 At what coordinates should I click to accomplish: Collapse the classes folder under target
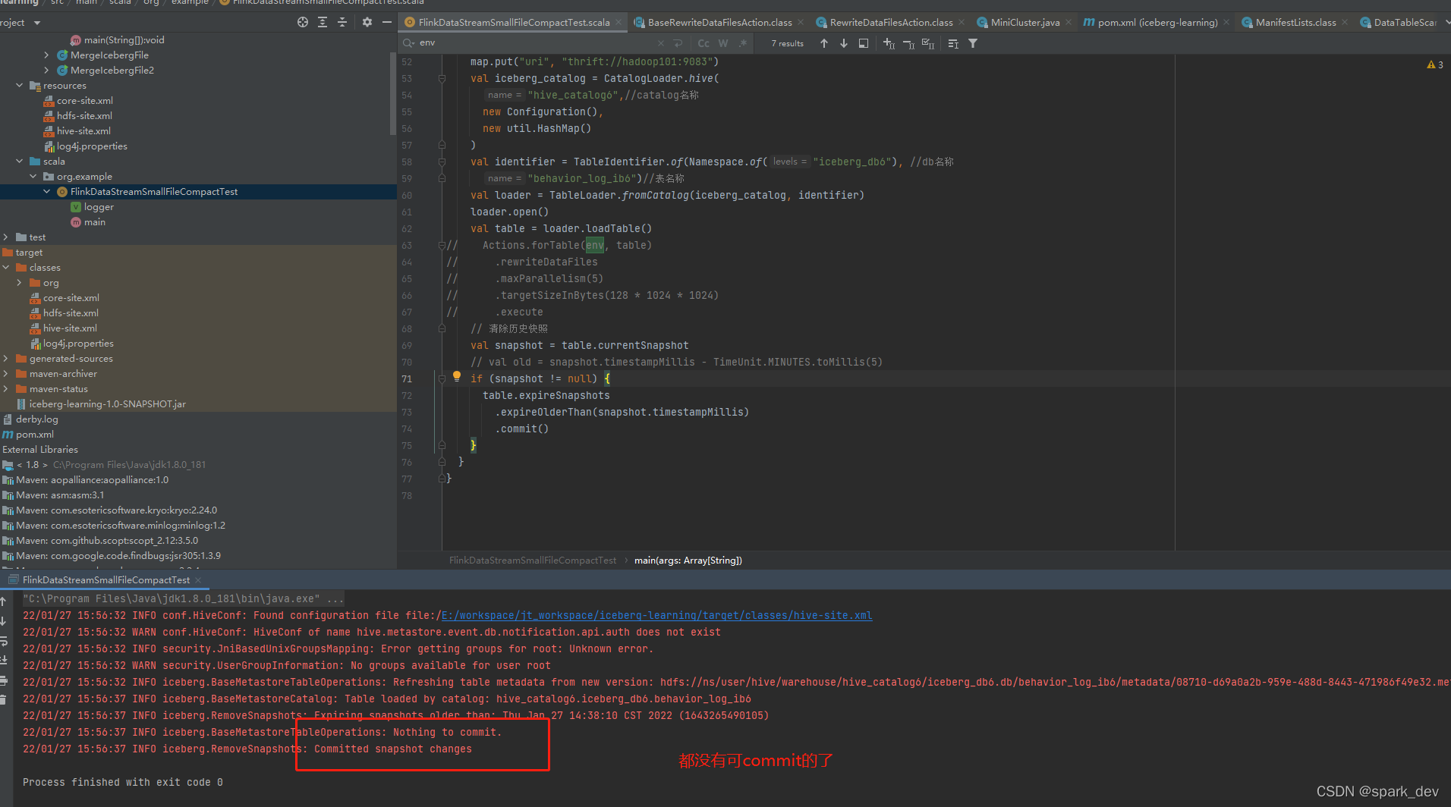6,267
